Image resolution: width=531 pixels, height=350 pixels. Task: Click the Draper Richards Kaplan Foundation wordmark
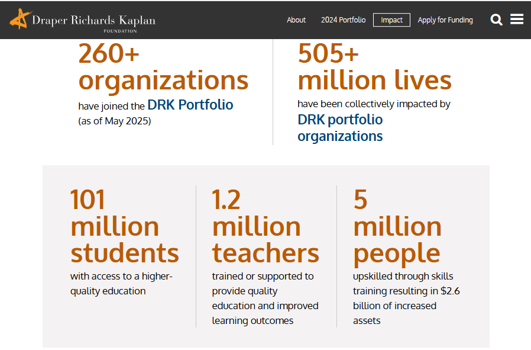pyautogui.click(x=94, y=23)
